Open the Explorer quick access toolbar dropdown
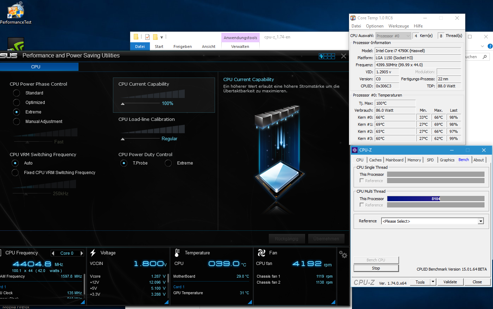The height and width of the screenshot is (309, 493). point(162,37)
